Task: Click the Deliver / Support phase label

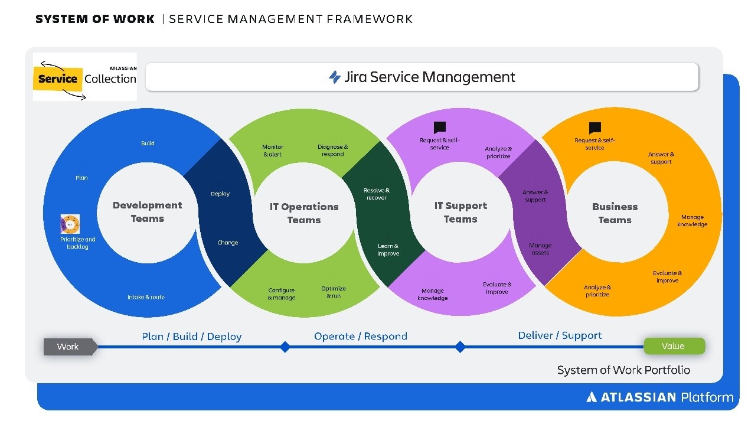Action: click(x=560, y=335)
